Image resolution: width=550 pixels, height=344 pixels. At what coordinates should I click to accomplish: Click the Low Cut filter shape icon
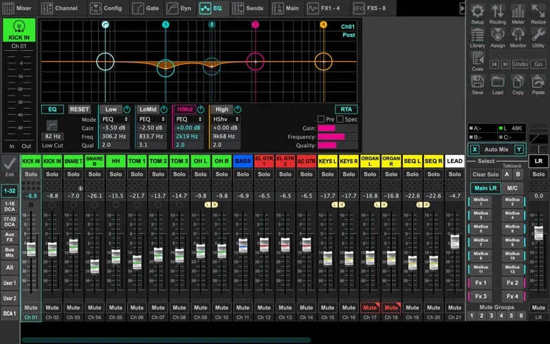(x=52, y=125)
